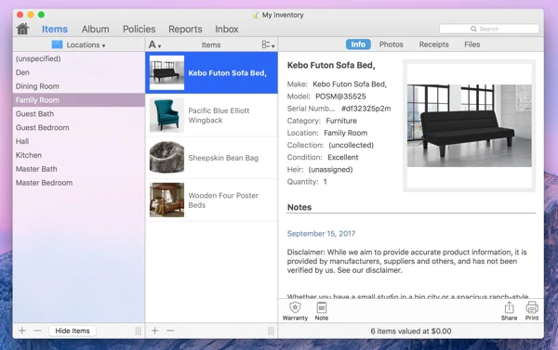Open the Locations dropdown
This screenshot has width=558, height=350.
point(79,45)
